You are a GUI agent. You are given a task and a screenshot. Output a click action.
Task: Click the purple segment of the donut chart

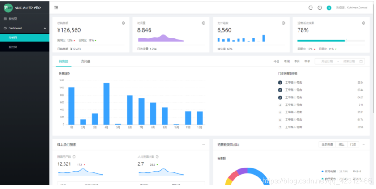click(242, 171)
